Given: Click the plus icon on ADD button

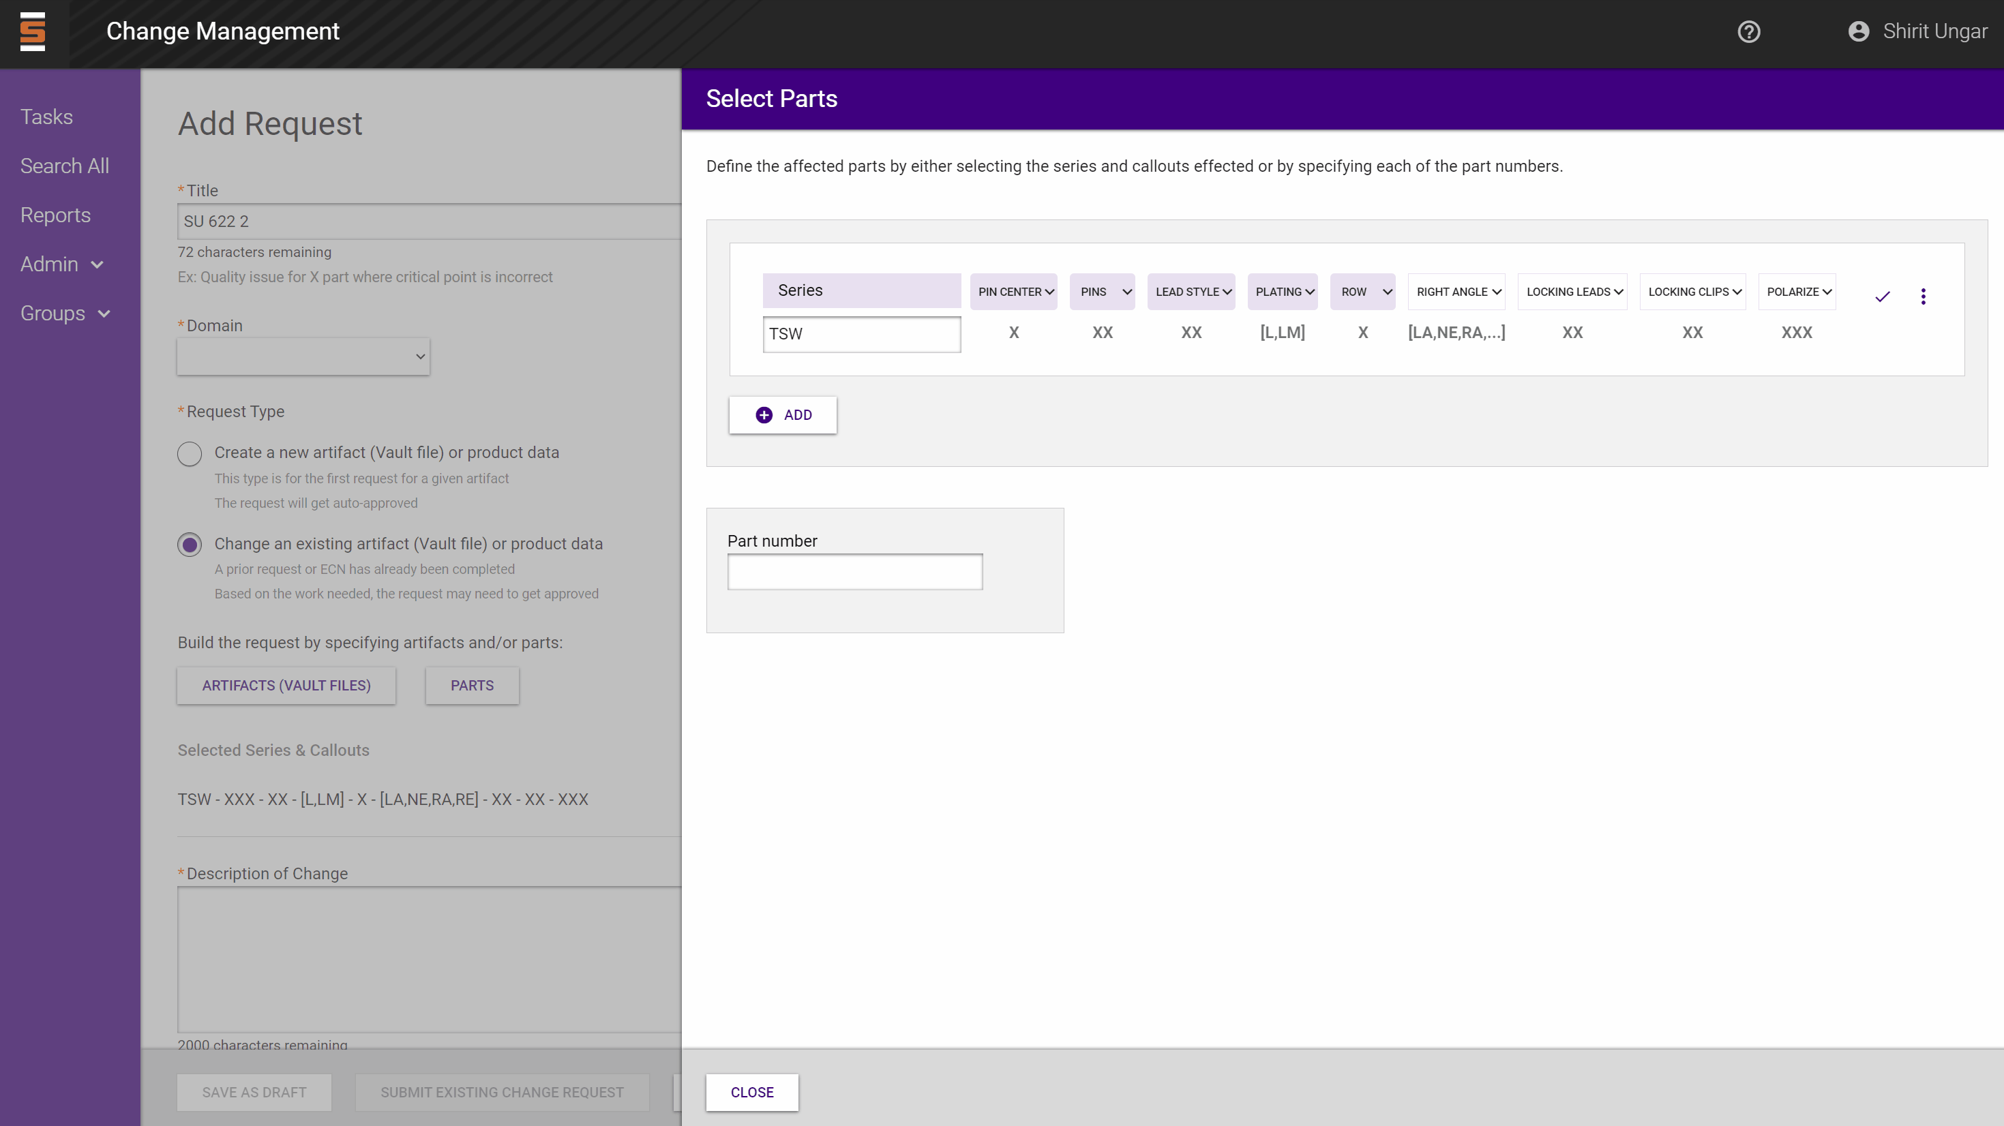Looking at the screenshot, I should click(x=764, y=415).
